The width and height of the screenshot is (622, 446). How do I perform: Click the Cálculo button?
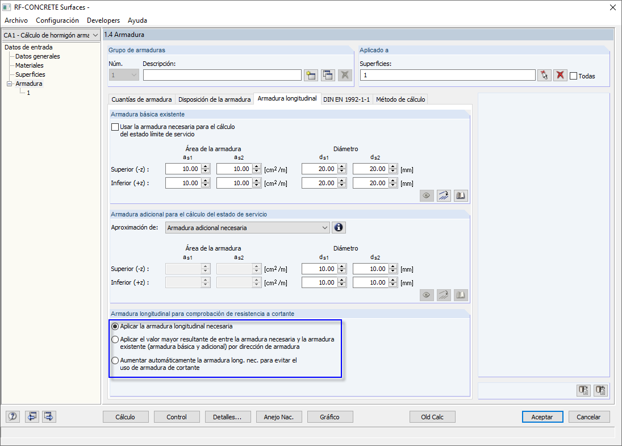126,417
